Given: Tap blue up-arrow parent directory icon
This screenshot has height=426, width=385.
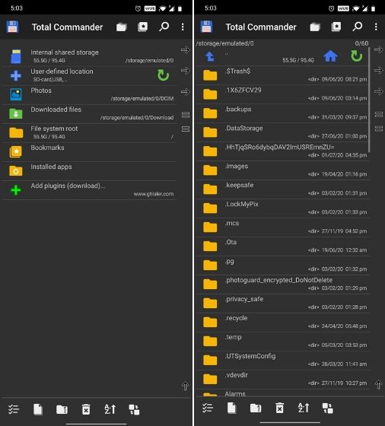Looking at the screenshot, I should click(210, 56).
